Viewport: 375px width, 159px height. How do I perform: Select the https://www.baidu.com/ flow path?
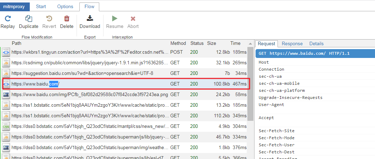click(x=35, y=84)
